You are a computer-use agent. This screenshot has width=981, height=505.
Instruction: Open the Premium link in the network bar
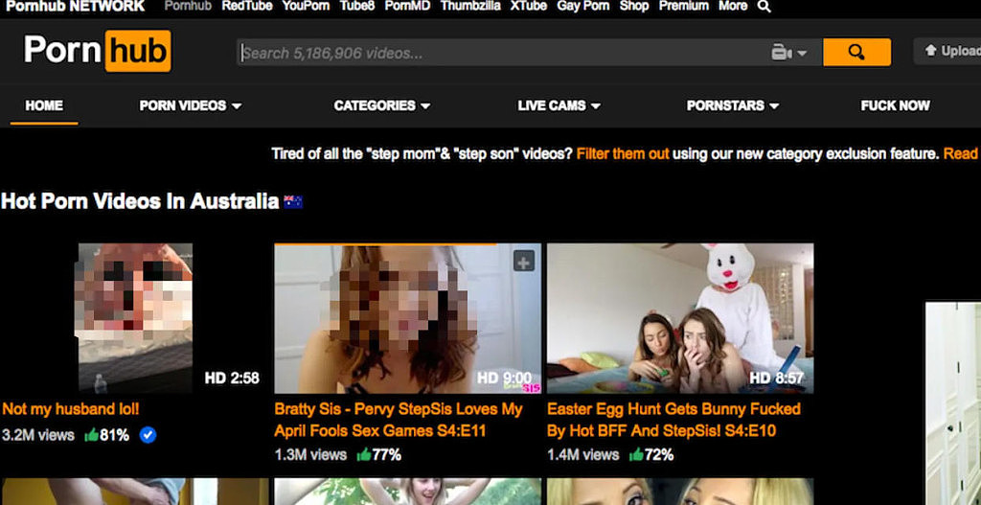pos(684,7)
